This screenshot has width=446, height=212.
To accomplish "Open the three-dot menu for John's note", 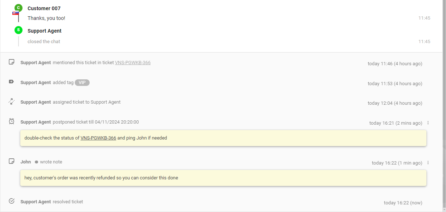I will point(428,163).
